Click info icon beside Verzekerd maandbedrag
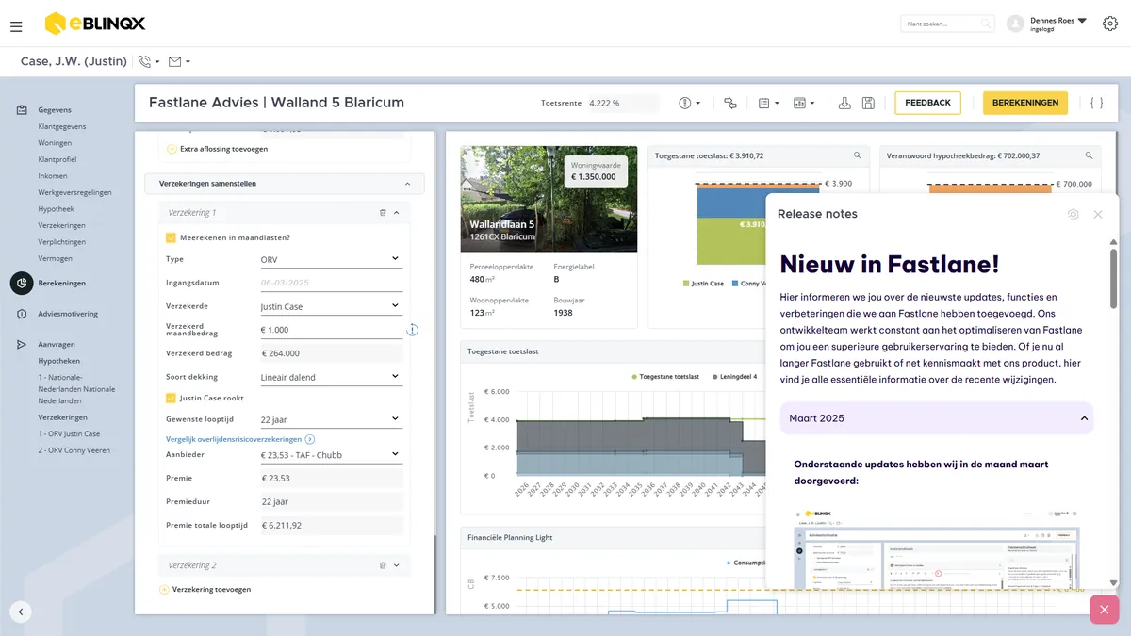1131x636 pixels. (412, 330)
